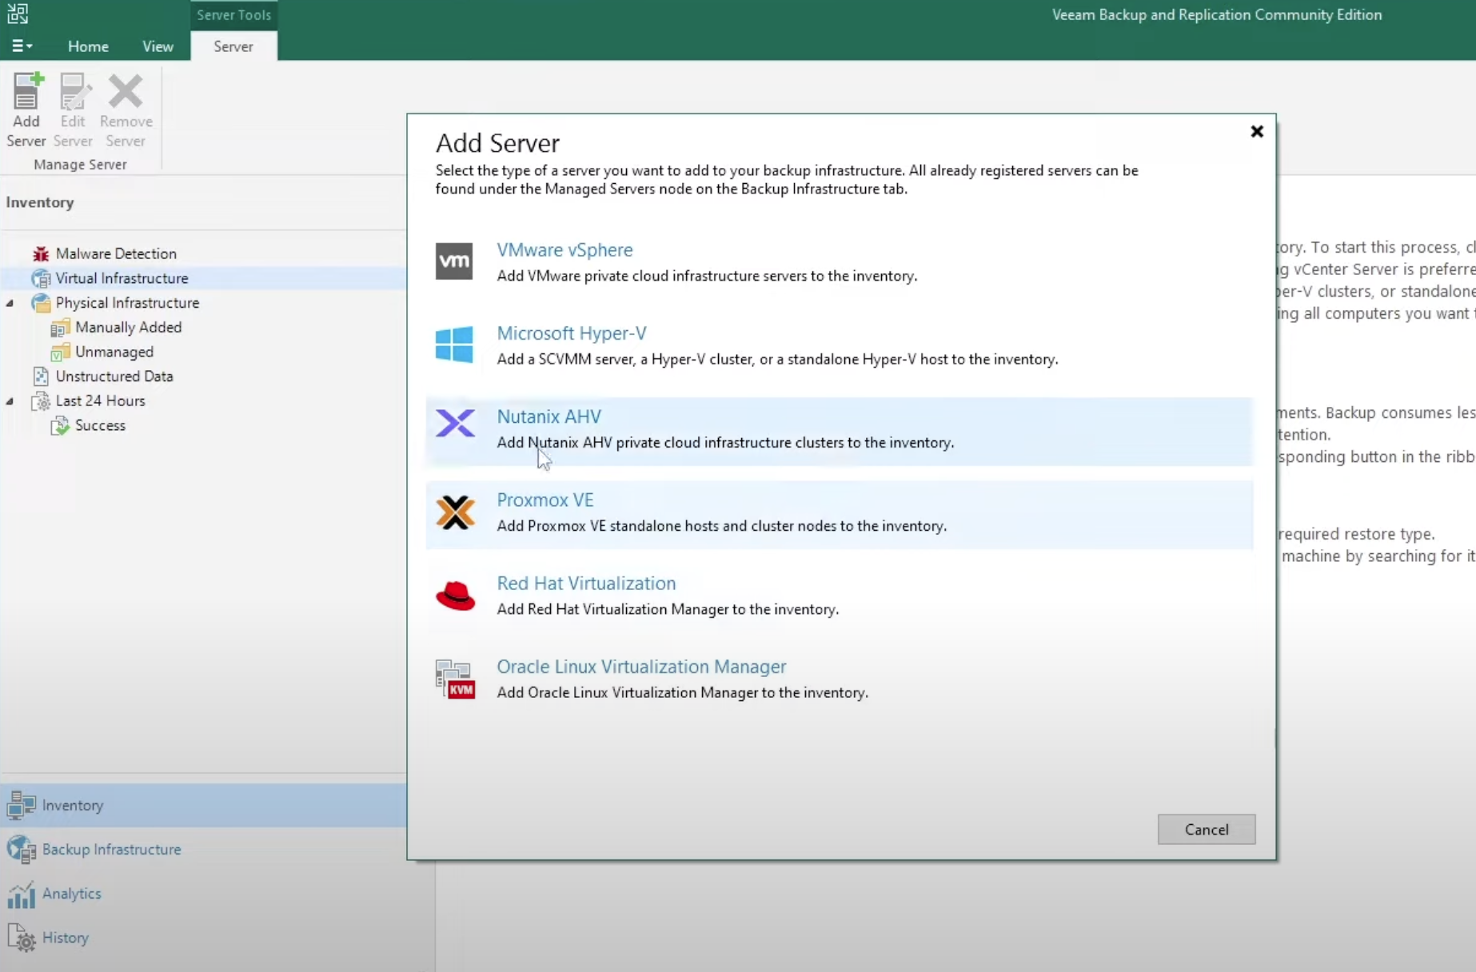
Task: Click the Unmanaged group icon
Action: [x=60, y=352]
